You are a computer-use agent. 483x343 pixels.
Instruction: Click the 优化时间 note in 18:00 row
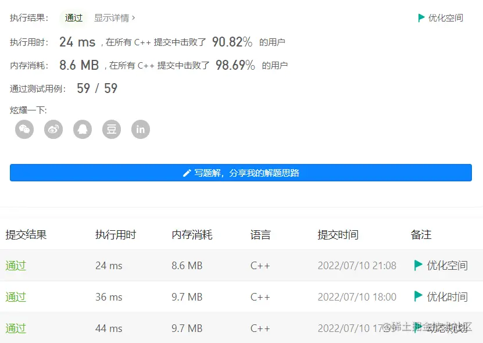tap(448, 296)
